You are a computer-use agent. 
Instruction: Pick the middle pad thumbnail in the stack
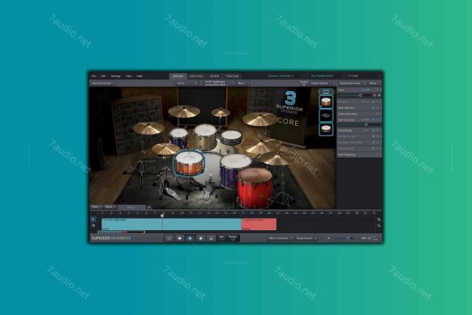coord(326,116)
